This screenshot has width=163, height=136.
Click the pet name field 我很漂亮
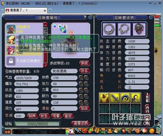(x=64, y=71)
